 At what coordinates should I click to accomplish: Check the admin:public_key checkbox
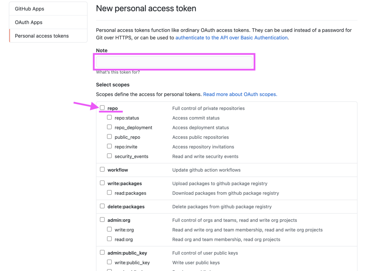(102, 253)
